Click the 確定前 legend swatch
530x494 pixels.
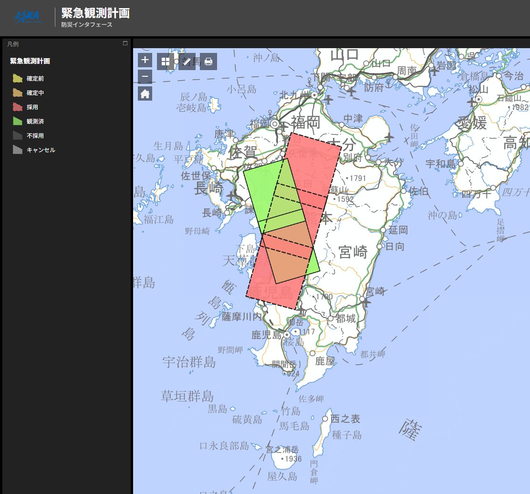click(18, 78)
